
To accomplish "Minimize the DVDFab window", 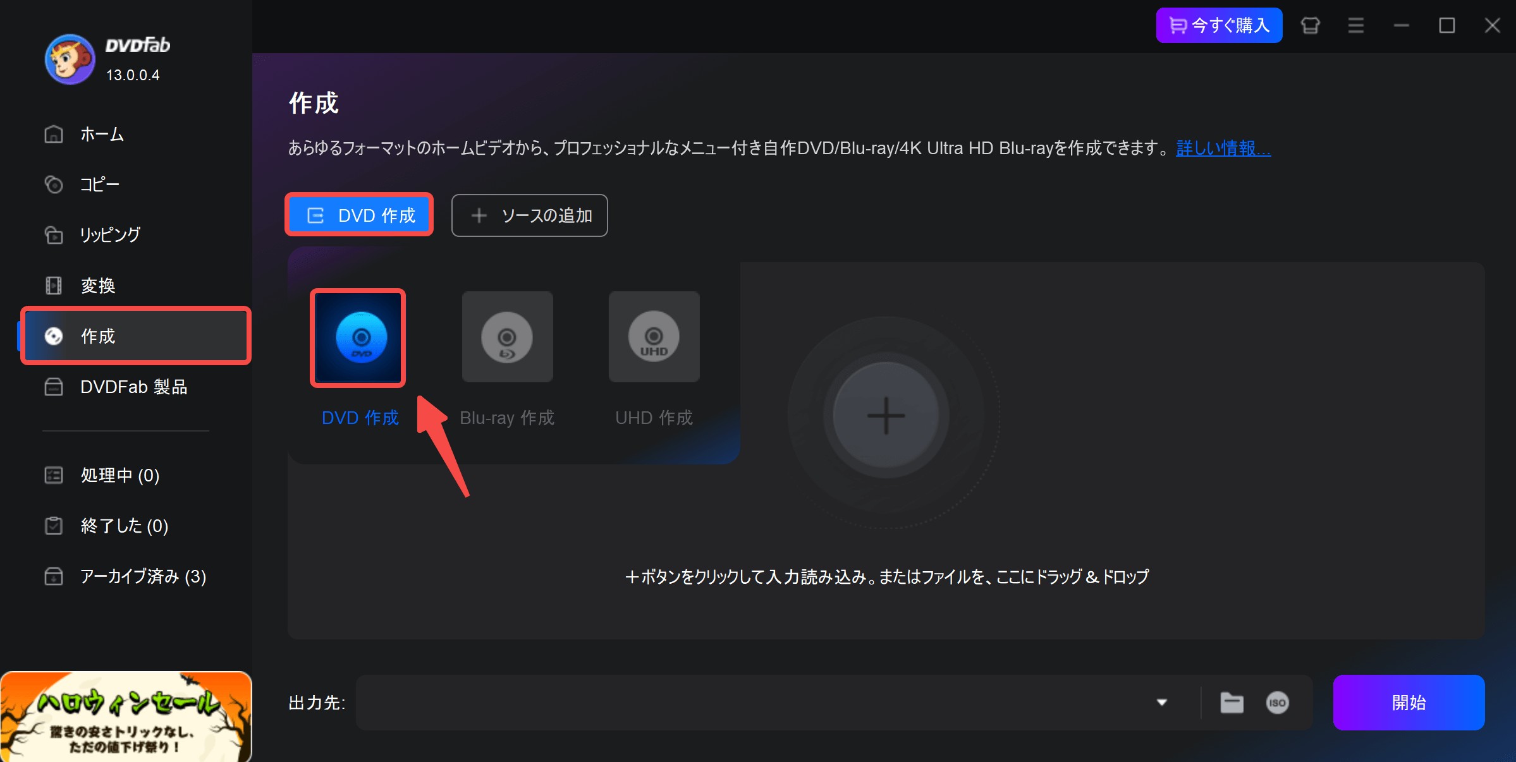I will coord(1402,25).
